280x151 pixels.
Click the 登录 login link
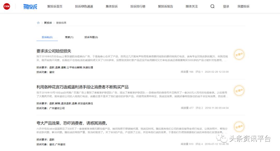[x=226, y=6]
